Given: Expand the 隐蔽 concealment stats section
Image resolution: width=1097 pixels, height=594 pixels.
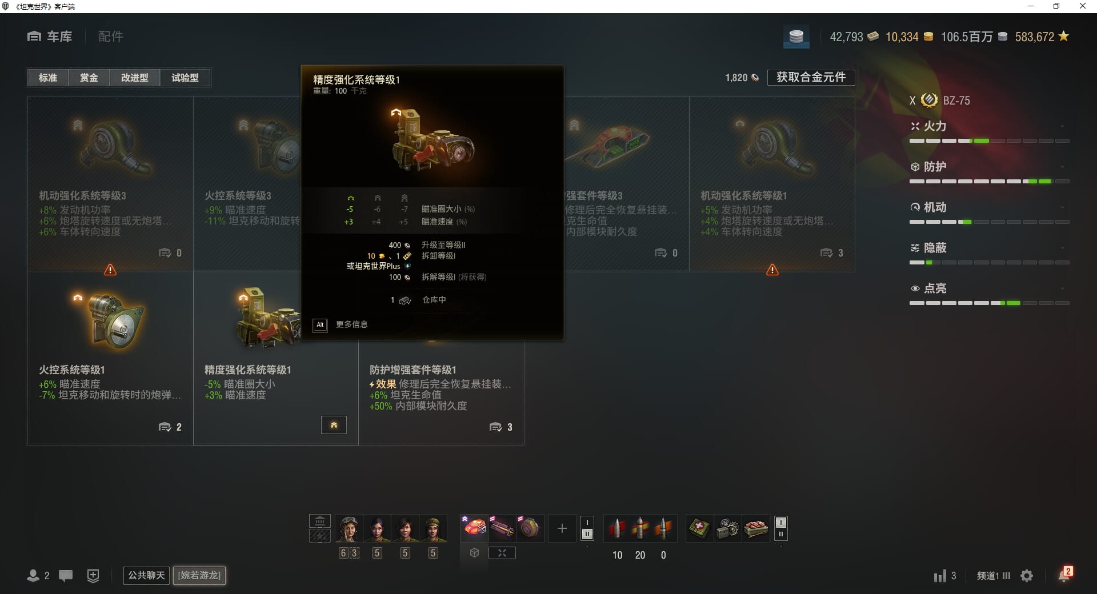Looking at the screenshot, I should tap(990, 248).
